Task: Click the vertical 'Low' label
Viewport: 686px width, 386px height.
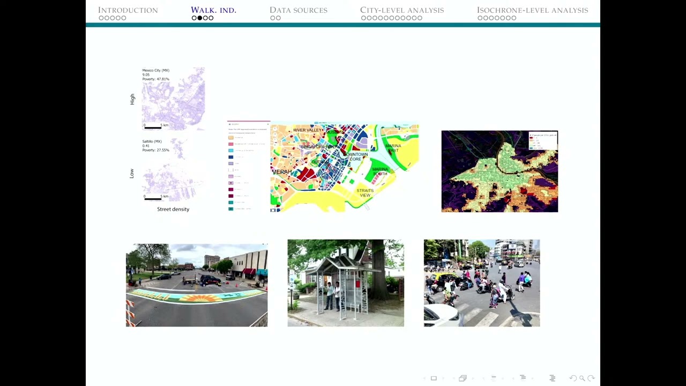Action: tap(132, 173)
